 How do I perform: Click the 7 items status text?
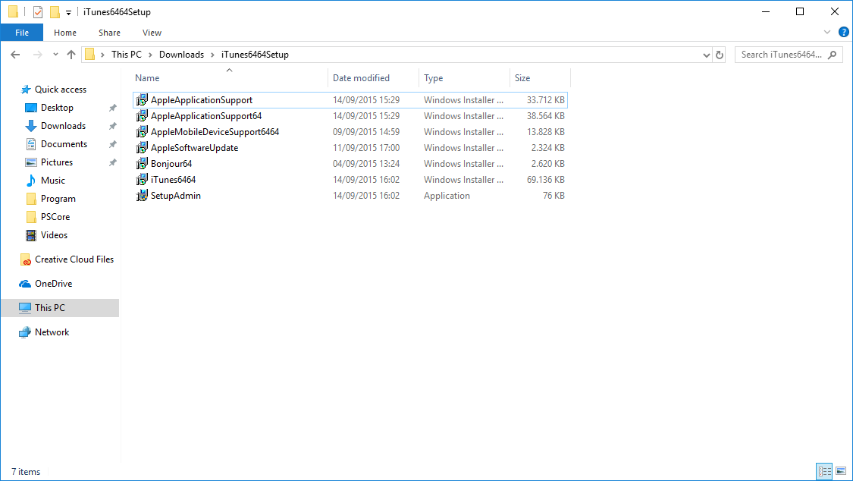click(26, 472)
